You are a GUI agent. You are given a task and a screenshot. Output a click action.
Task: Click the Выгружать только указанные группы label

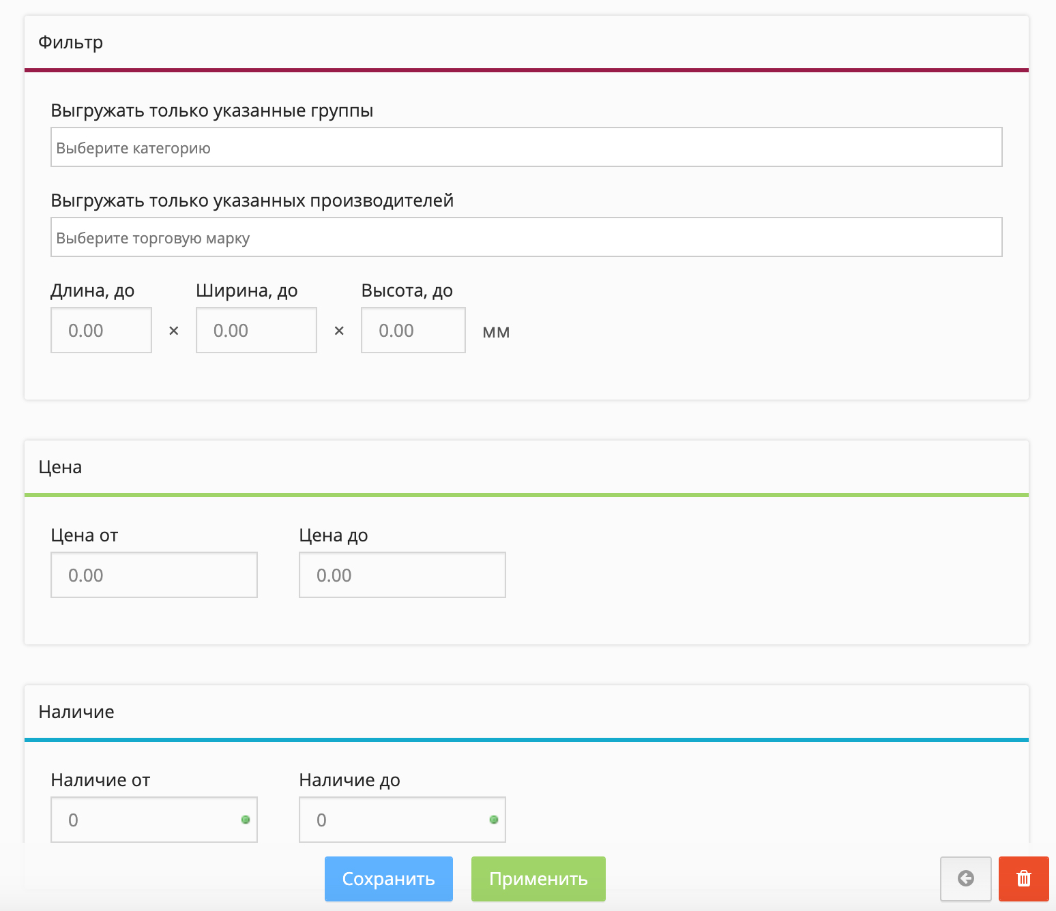point(211,110)
